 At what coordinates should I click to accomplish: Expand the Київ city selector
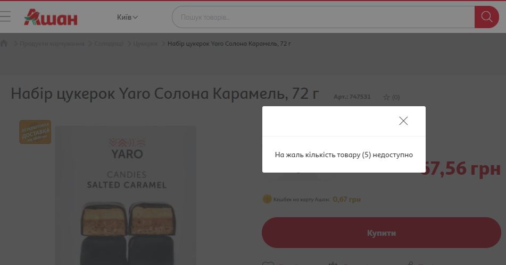click(x=127, y=17)
